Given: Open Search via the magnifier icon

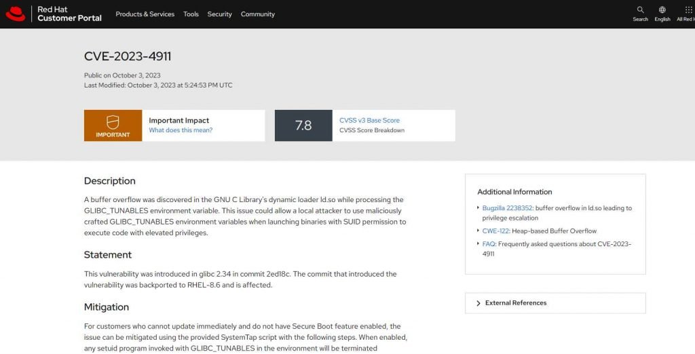Looking at the screenshot, I should pyautogui.click(x=640, y=9).
